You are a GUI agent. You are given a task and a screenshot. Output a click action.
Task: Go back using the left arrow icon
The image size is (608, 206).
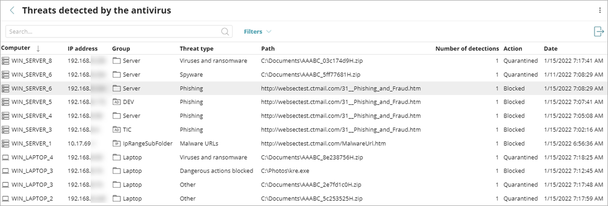click(x=13, y=11)
